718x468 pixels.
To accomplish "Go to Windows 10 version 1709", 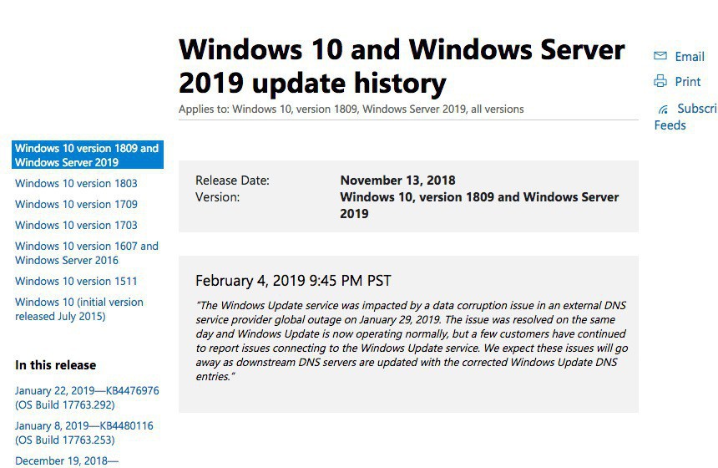I will coord(76,204).
